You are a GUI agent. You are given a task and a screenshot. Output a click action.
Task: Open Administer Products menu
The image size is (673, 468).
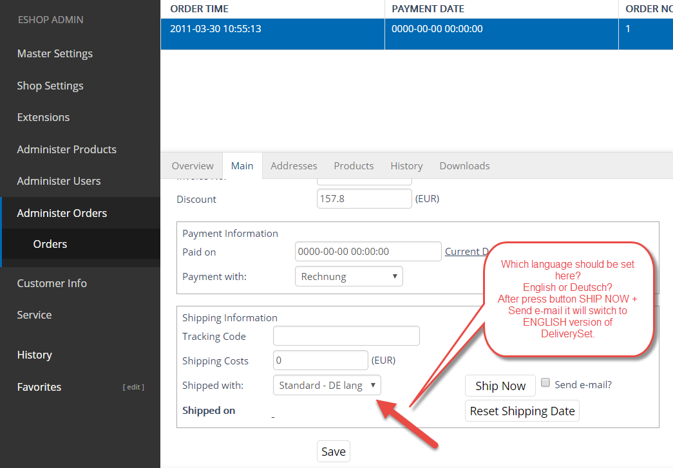[66, 149]
